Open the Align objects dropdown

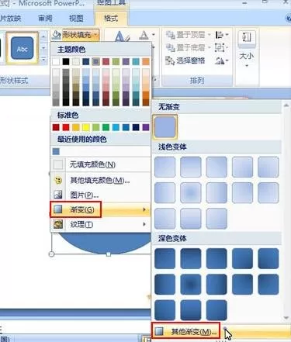coord(222,35)
